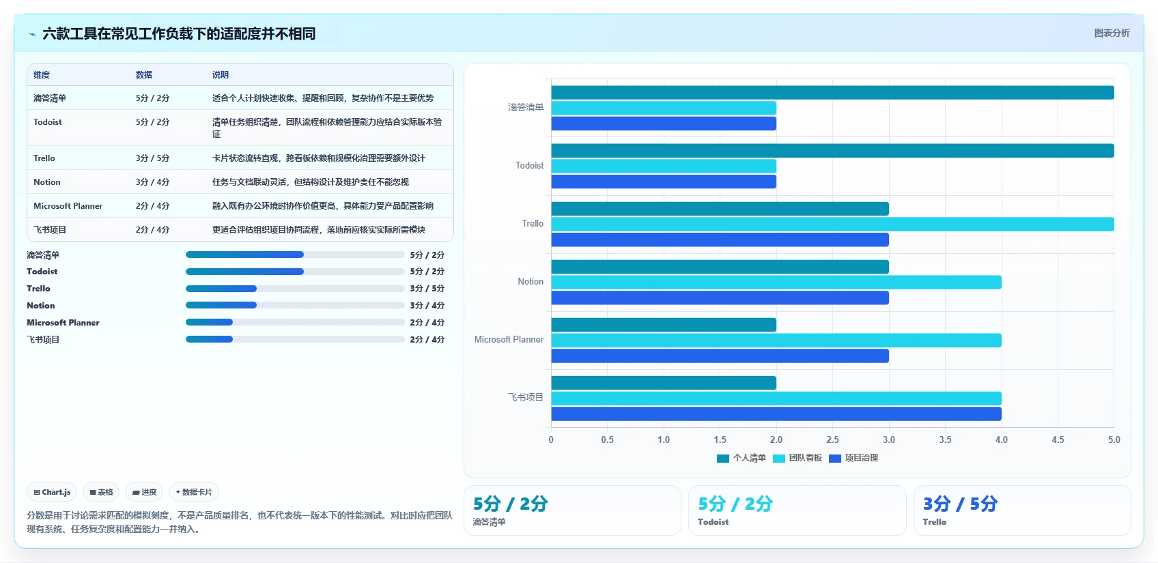Click the Microsoft Planner 个人清单 bar in the chart
Viewport: 1158px width, 563px height.
pyautogui.click(x=664, y=325)
